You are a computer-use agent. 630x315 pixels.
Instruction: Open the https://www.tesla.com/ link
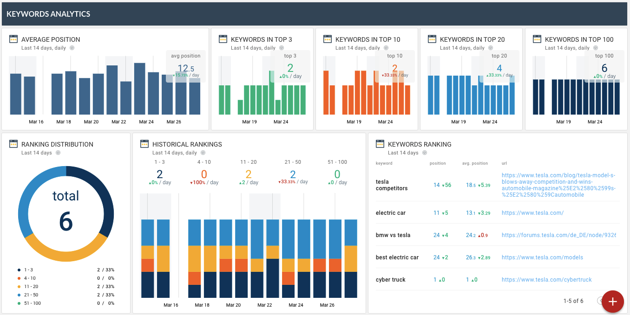[532, 213]
